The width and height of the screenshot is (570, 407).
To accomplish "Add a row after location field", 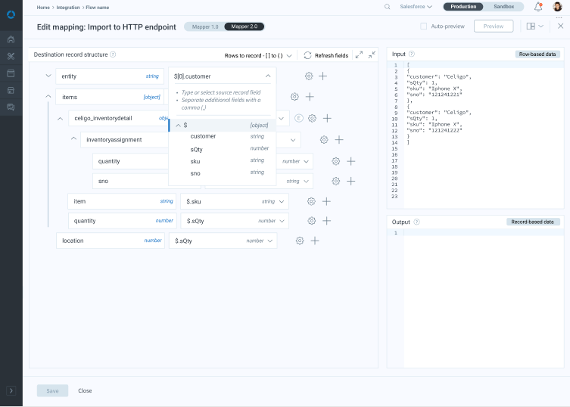I will (x=315, y=241).
